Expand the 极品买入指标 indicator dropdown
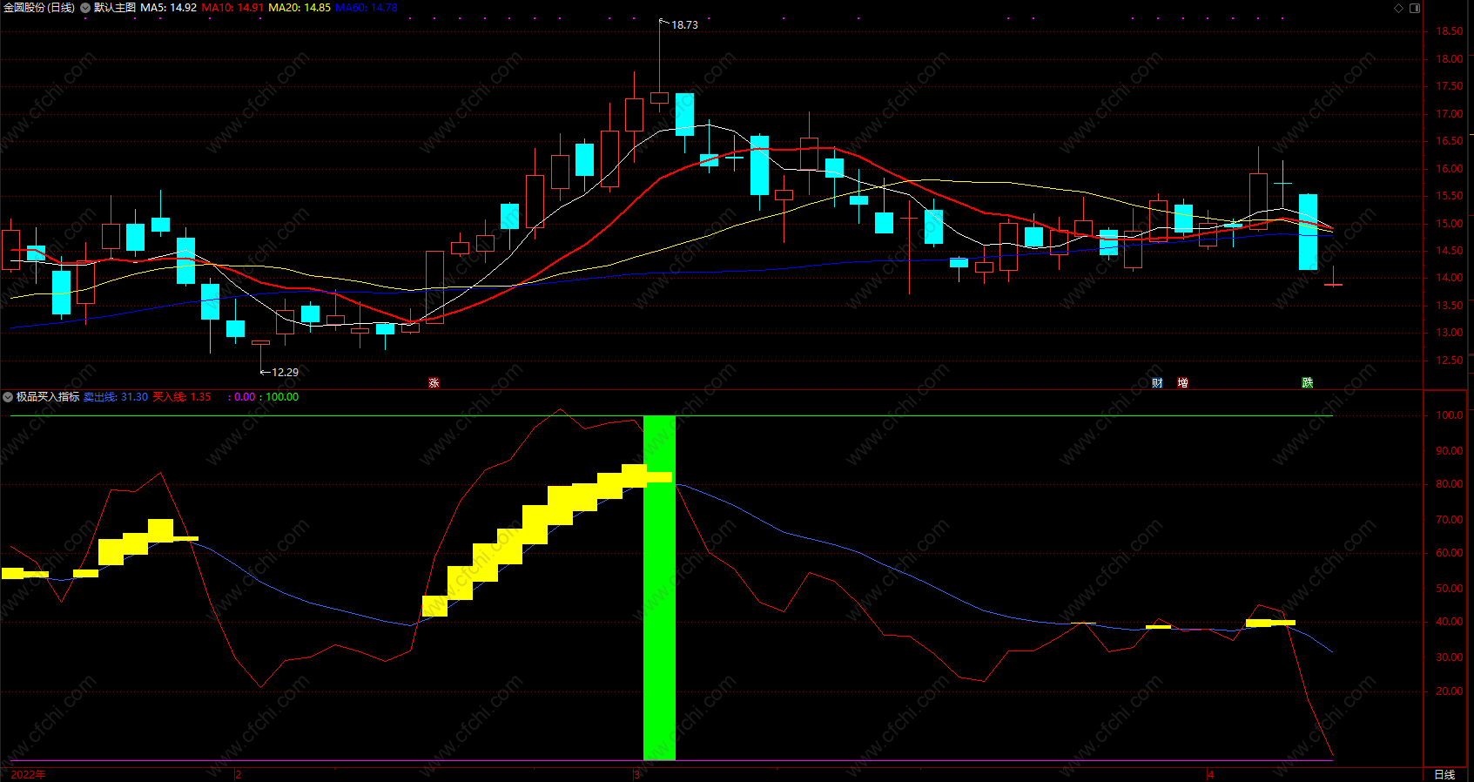The image size is (1474, 782). tap(8, 397)
